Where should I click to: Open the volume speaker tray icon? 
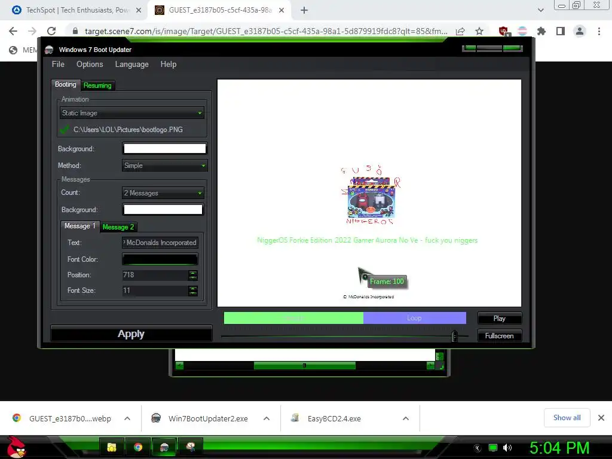pyautogui.click(x=507, y=448)
